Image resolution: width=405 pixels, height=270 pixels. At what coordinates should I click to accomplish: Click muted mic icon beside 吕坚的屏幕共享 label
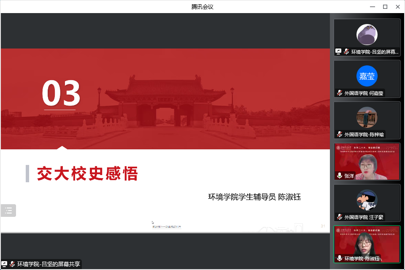click(x=12, y=264)
